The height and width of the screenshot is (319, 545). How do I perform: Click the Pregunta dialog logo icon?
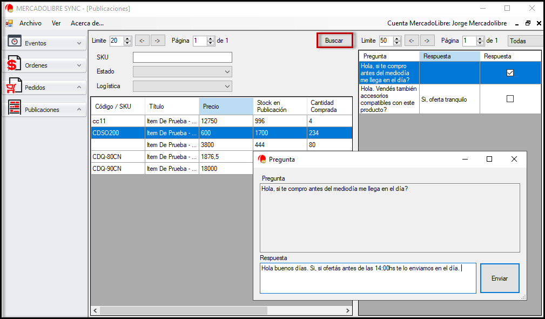coord(262,159)
